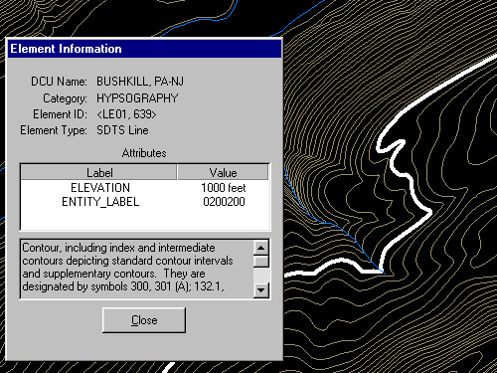497x373 pixels.
Task: Select the 0200200 value cell
Action: [x=224, y=202]
